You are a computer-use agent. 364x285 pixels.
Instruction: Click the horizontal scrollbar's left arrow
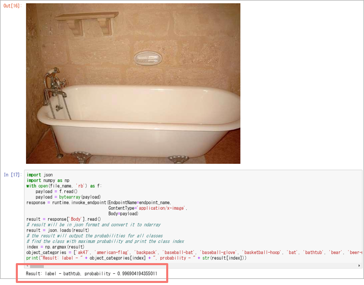[28, 266]
